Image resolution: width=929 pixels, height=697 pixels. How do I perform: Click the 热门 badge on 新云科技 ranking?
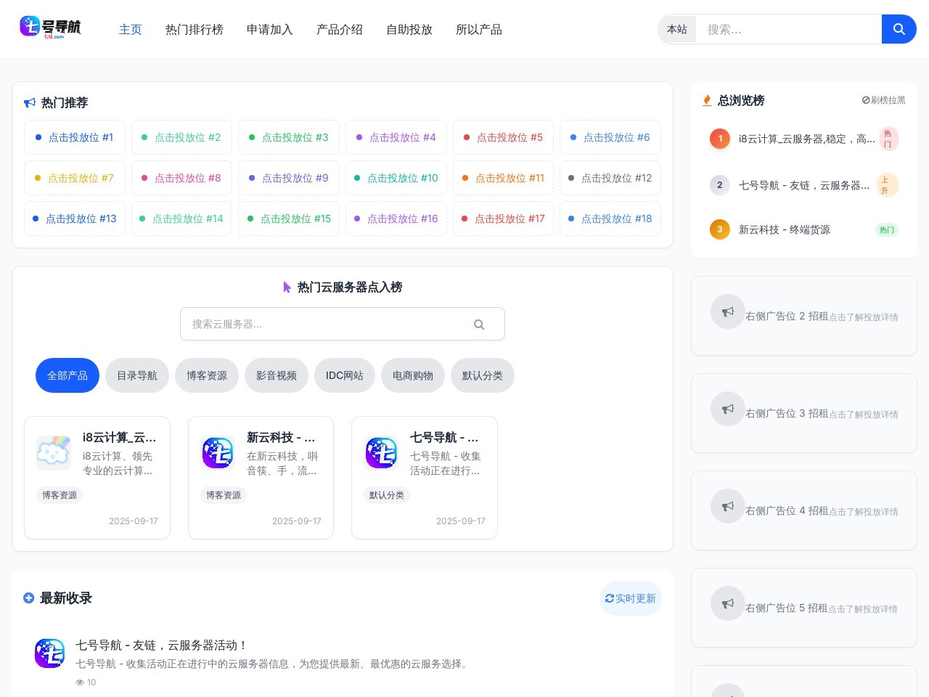[887, 229]
